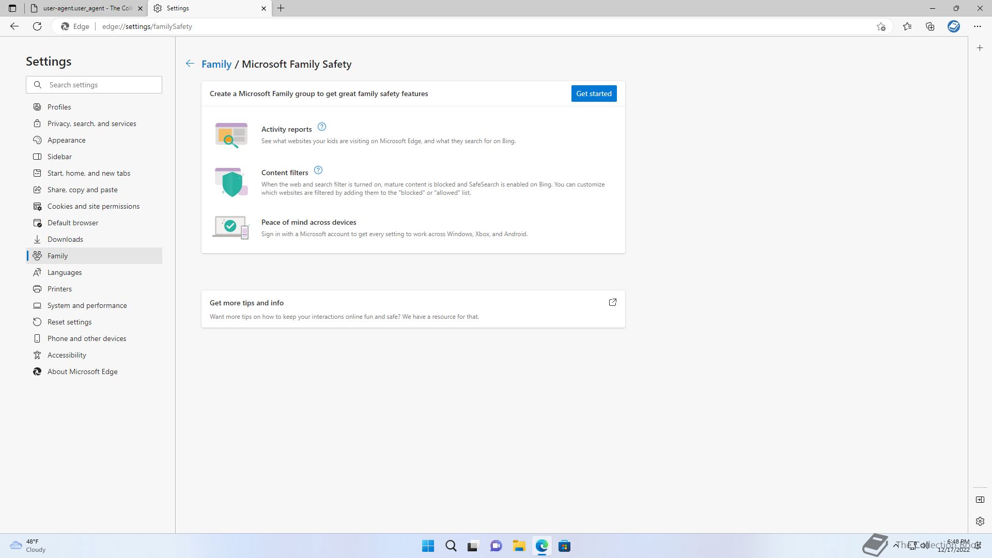This screenshot has height=558, width=992.
Task: Close the user-agent tab
Action: click(x=140, y=8)
